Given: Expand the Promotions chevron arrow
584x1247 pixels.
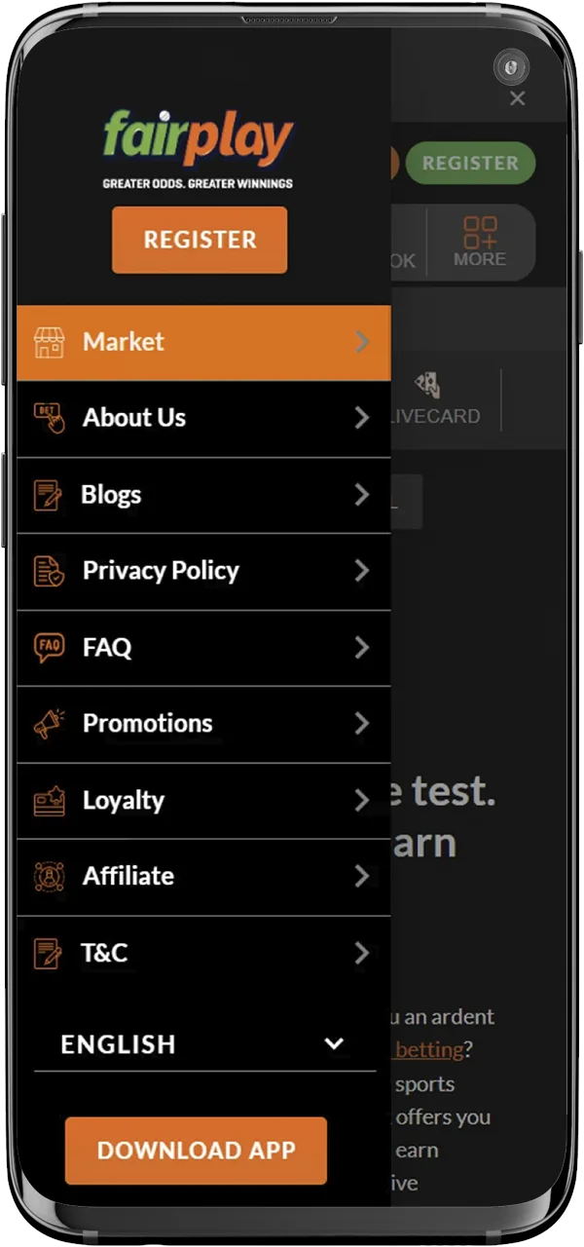Looking at the screenshot, I should [x=361, y=723].
